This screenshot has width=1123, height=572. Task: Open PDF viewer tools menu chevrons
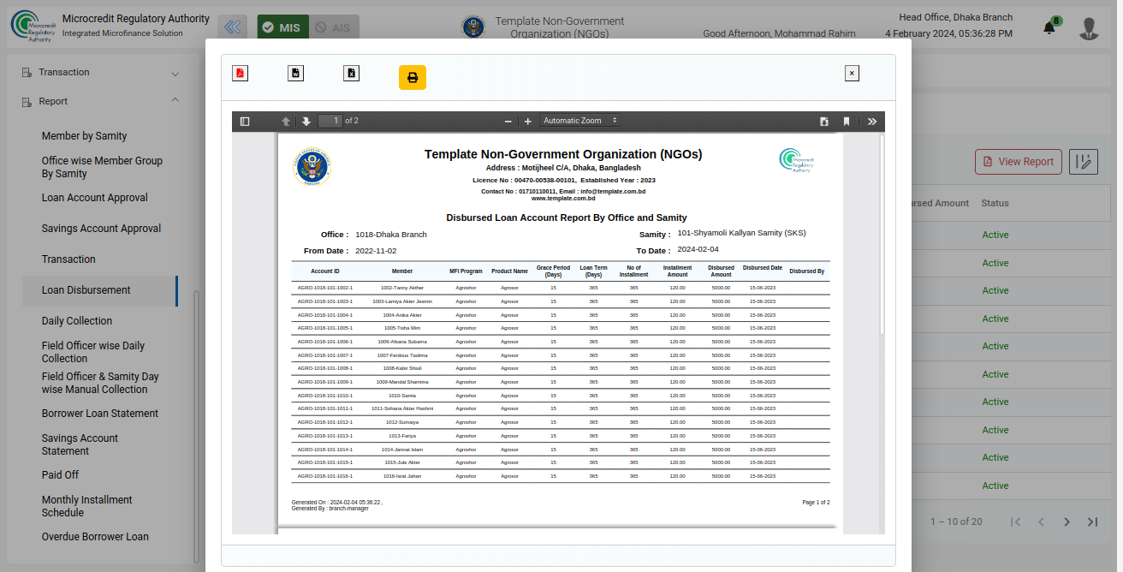[x=872, y=122]
